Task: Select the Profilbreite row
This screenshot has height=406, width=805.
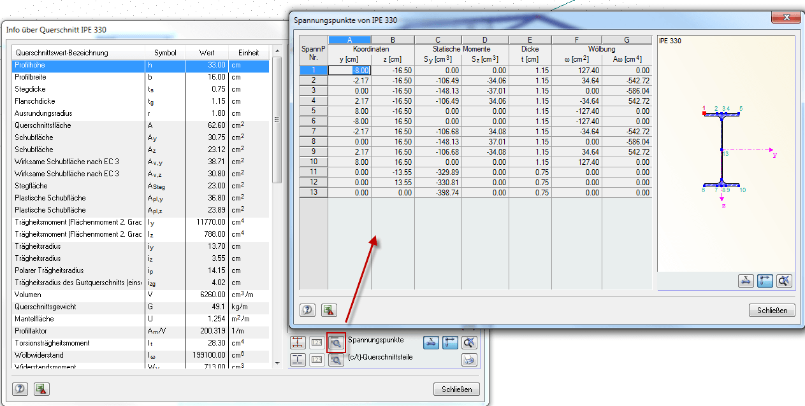Action: coord(140,77)
